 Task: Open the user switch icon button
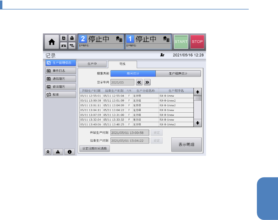[x=64, y=46]
